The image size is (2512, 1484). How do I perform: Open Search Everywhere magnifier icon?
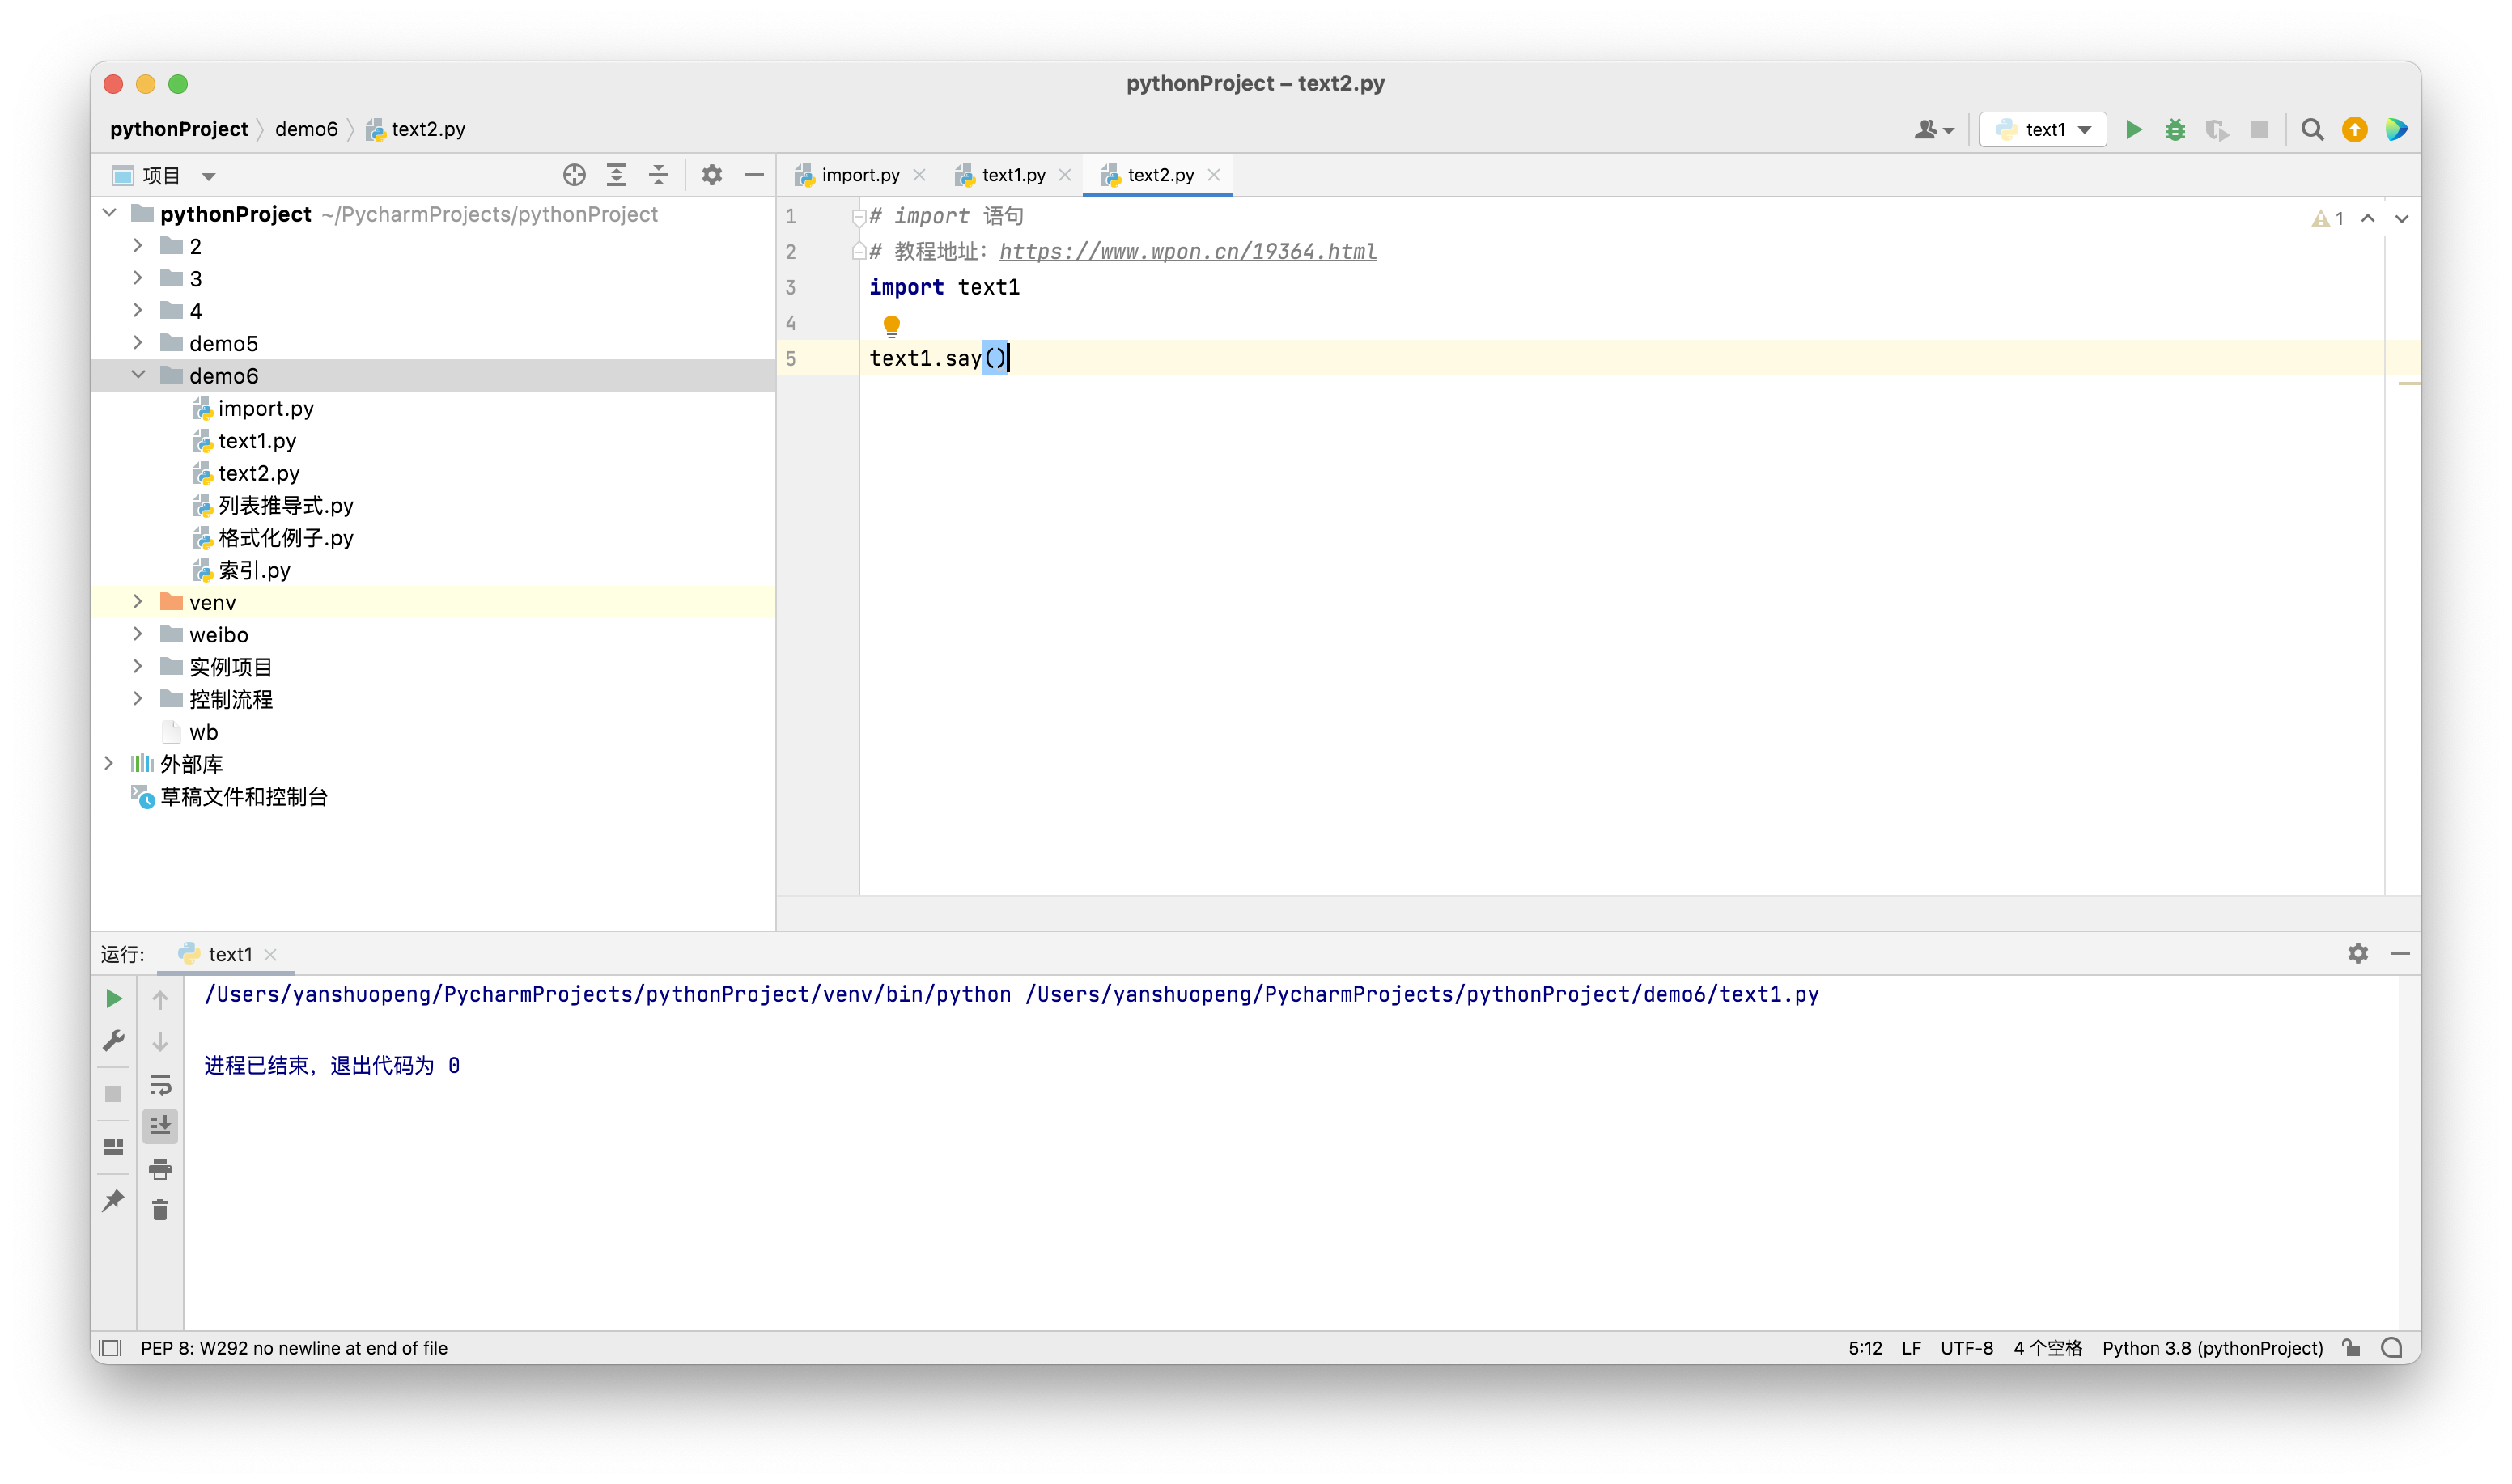click(2312, 129)
